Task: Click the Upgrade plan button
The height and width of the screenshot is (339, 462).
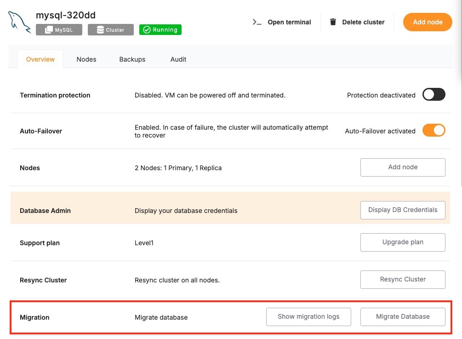Action: click(403, 242)
